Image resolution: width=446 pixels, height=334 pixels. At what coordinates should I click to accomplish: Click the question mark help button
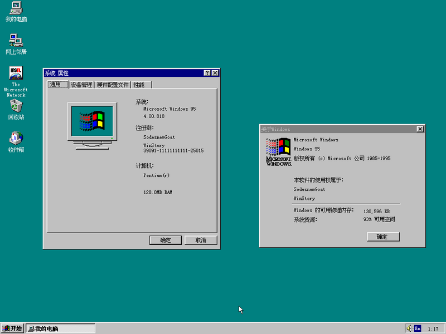207,73
